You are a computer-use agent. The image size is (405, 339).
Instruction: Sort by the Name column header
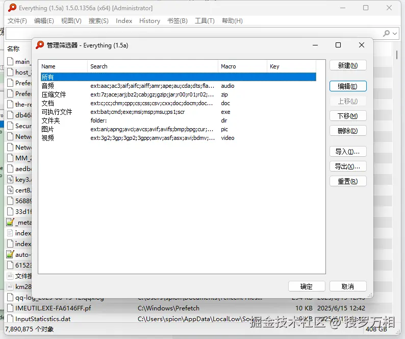coord(63,66)
